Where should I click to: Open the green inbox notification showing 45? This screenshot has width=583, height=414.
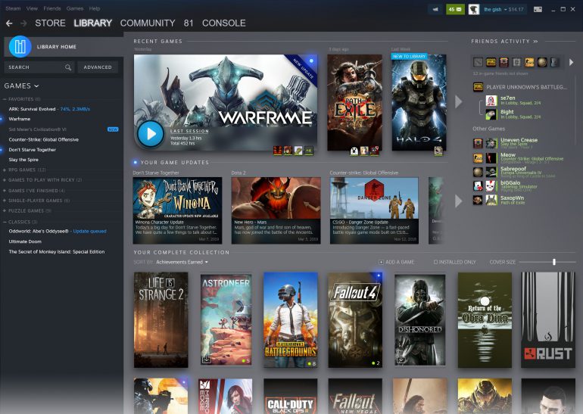pyautogui.click(x=455, y=9)
